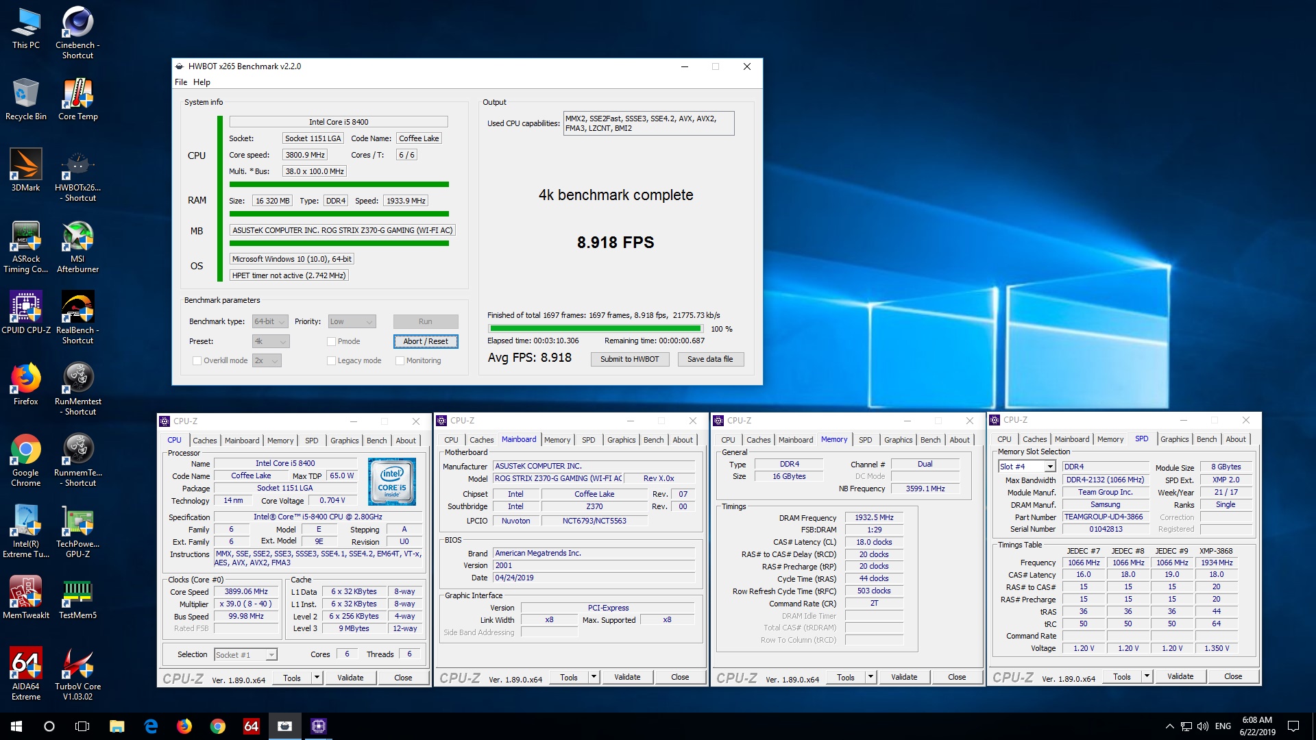Click Validate in CPU tab window
This screenshot has height=740, width=1316.
tap(350, 678)
